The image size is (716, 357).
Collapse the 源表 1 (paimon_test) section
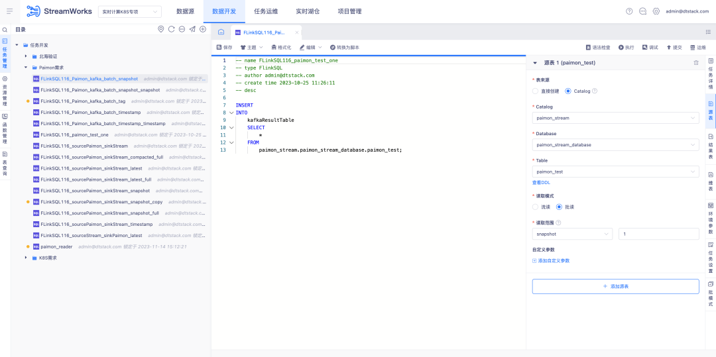click(535, 63)
